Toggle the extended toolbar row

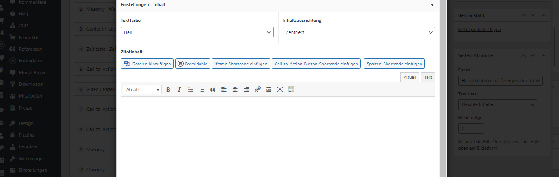pos(291,89)
